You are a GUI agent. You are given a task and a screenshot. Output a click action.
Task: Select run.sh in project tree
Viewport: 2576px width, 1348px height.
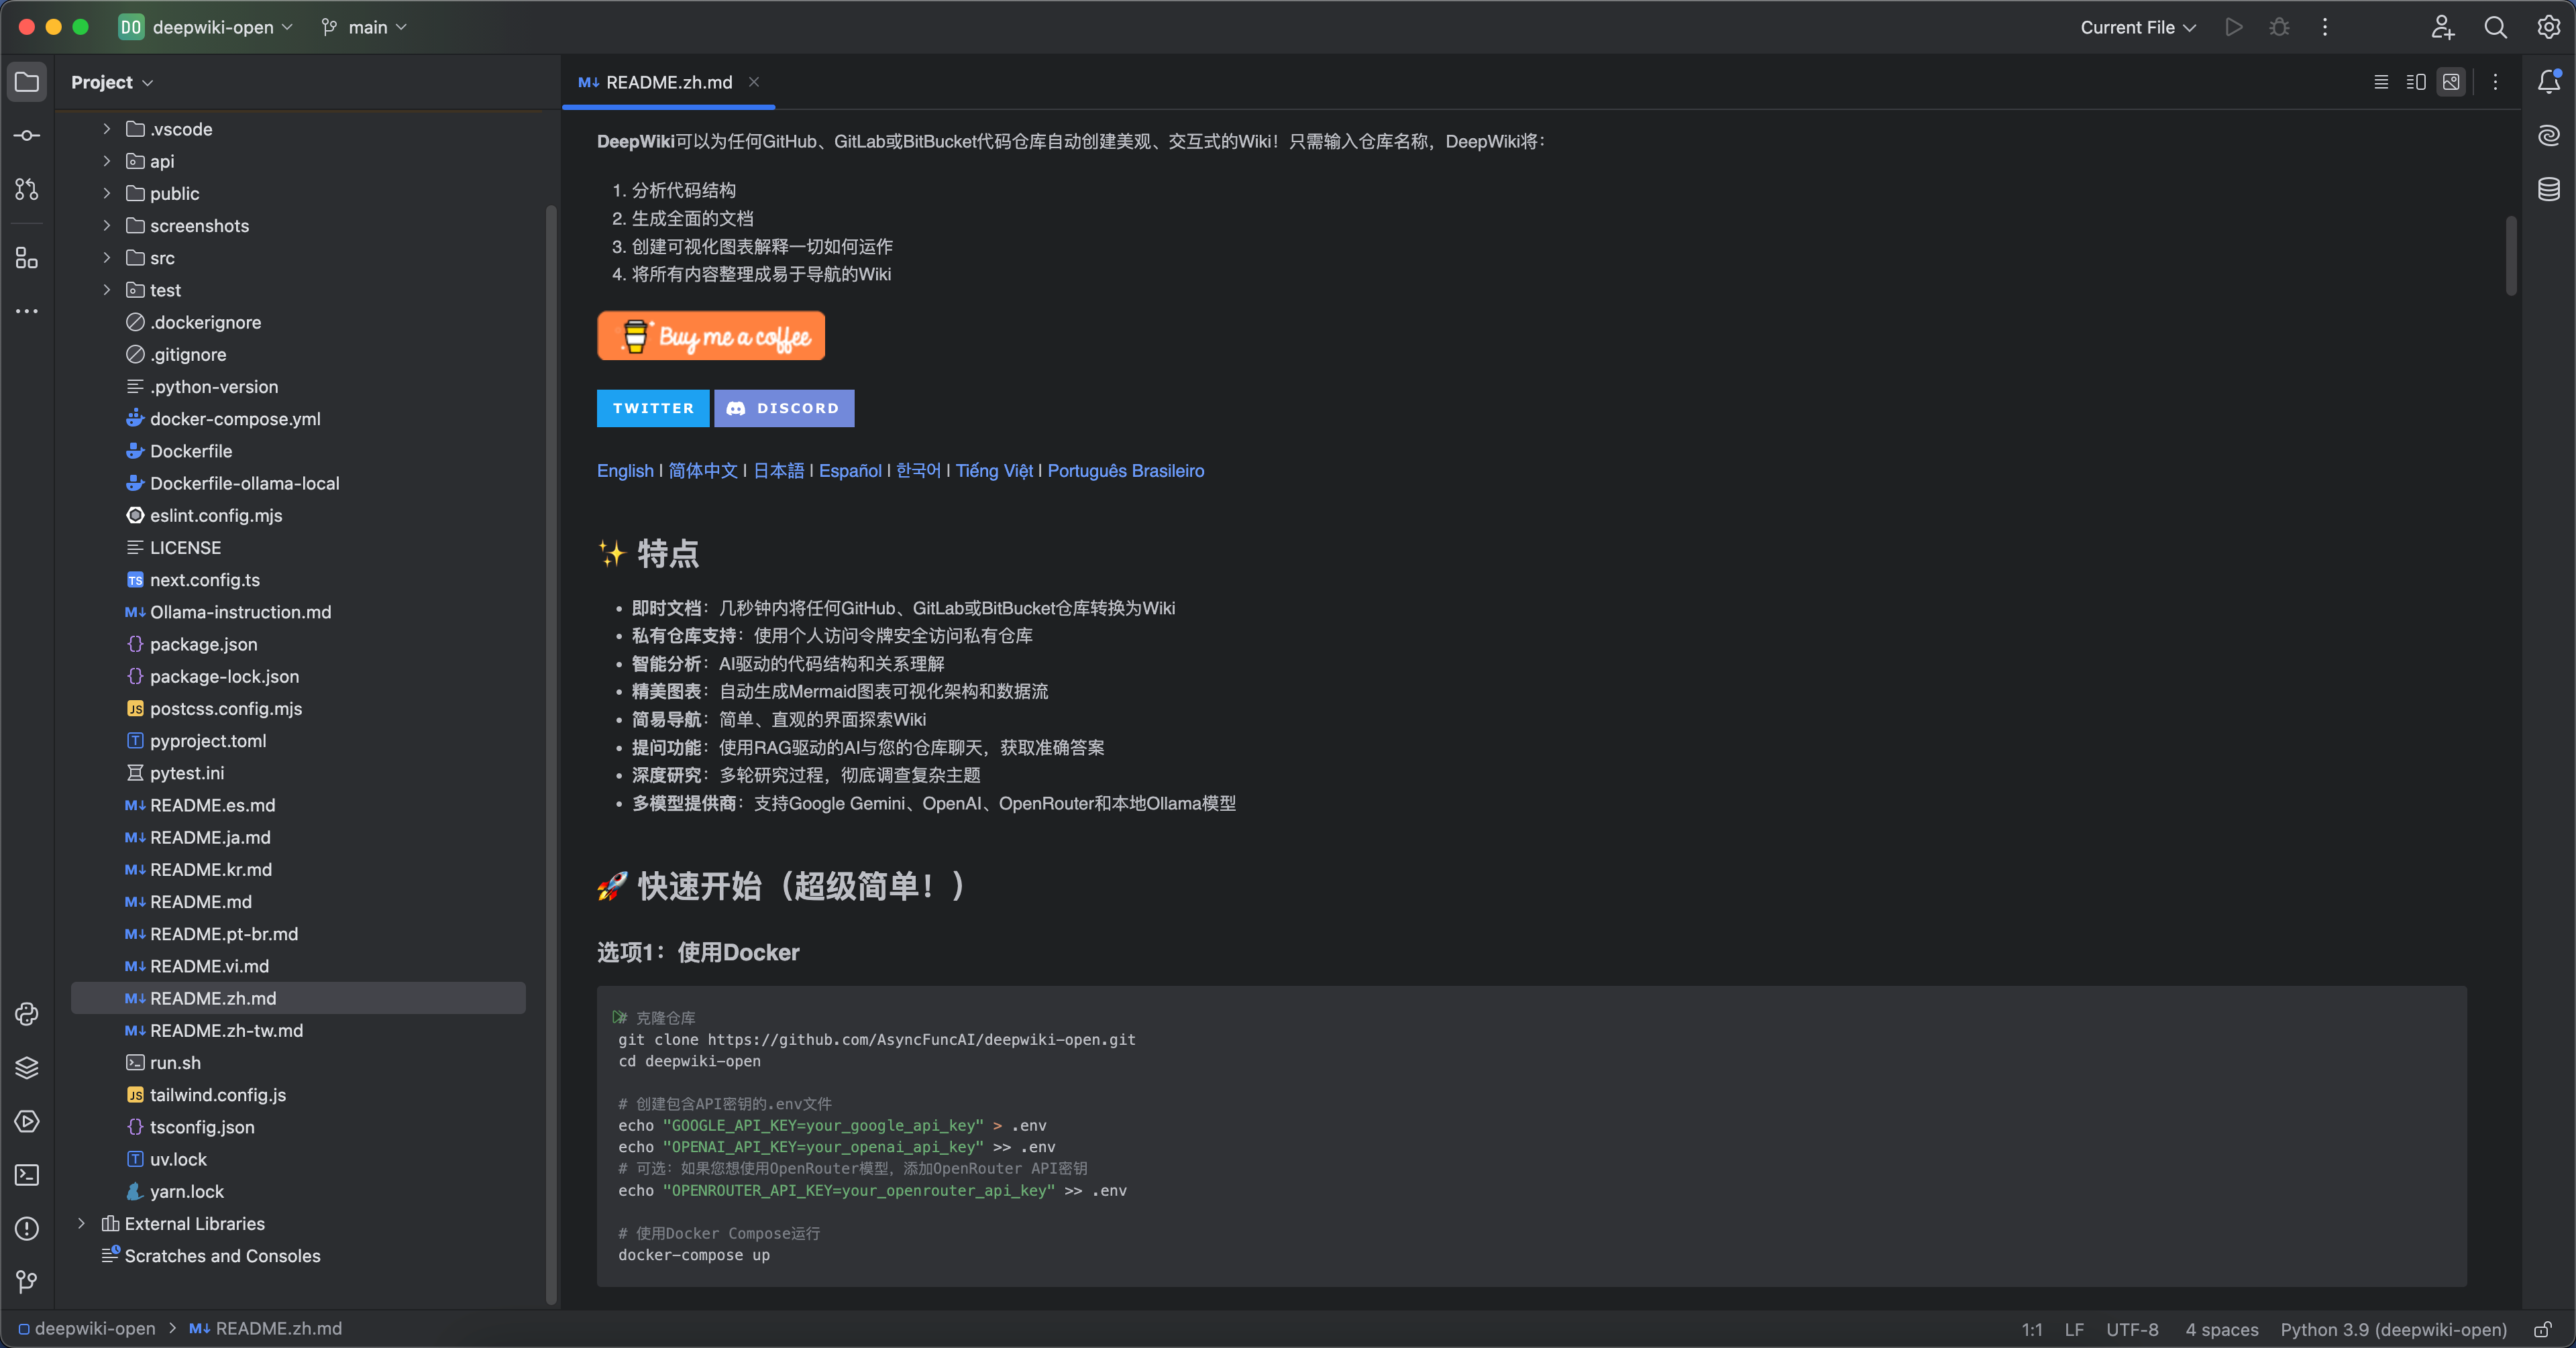pos(175,1062)
